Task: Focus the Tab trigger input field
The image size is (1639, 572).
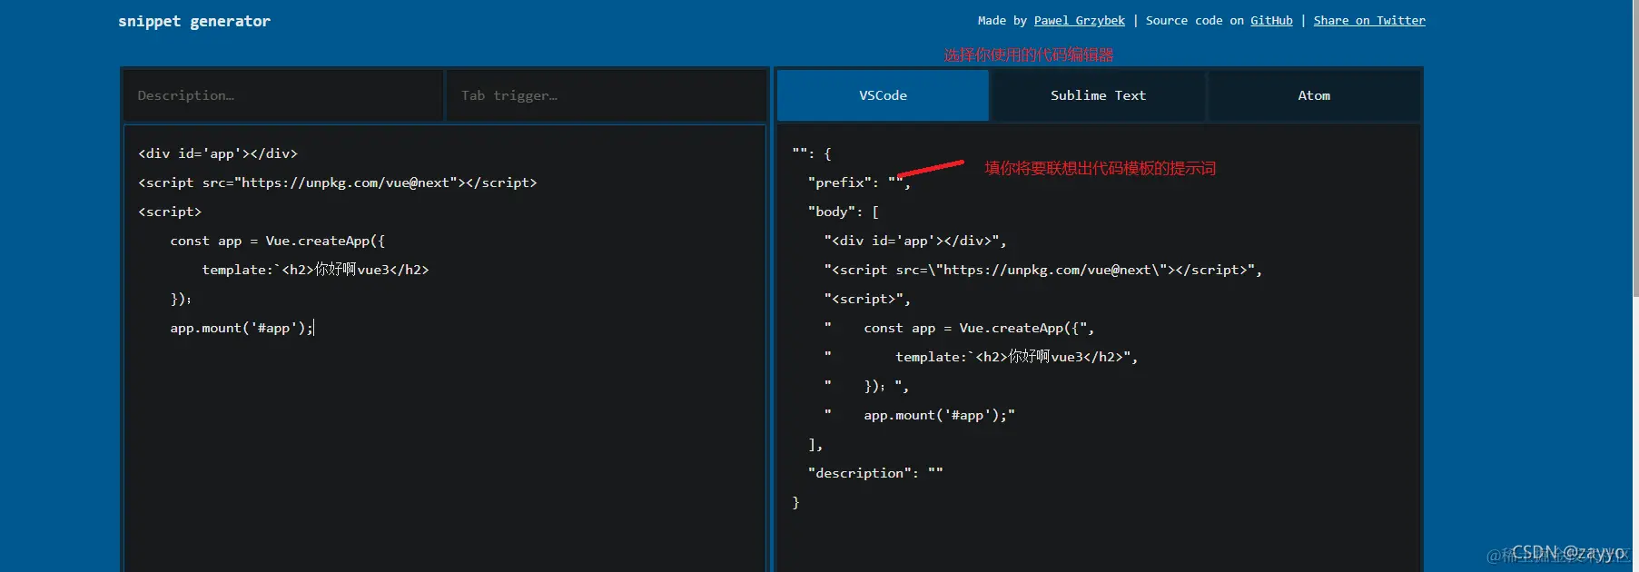Action: [x=606, y=95]
